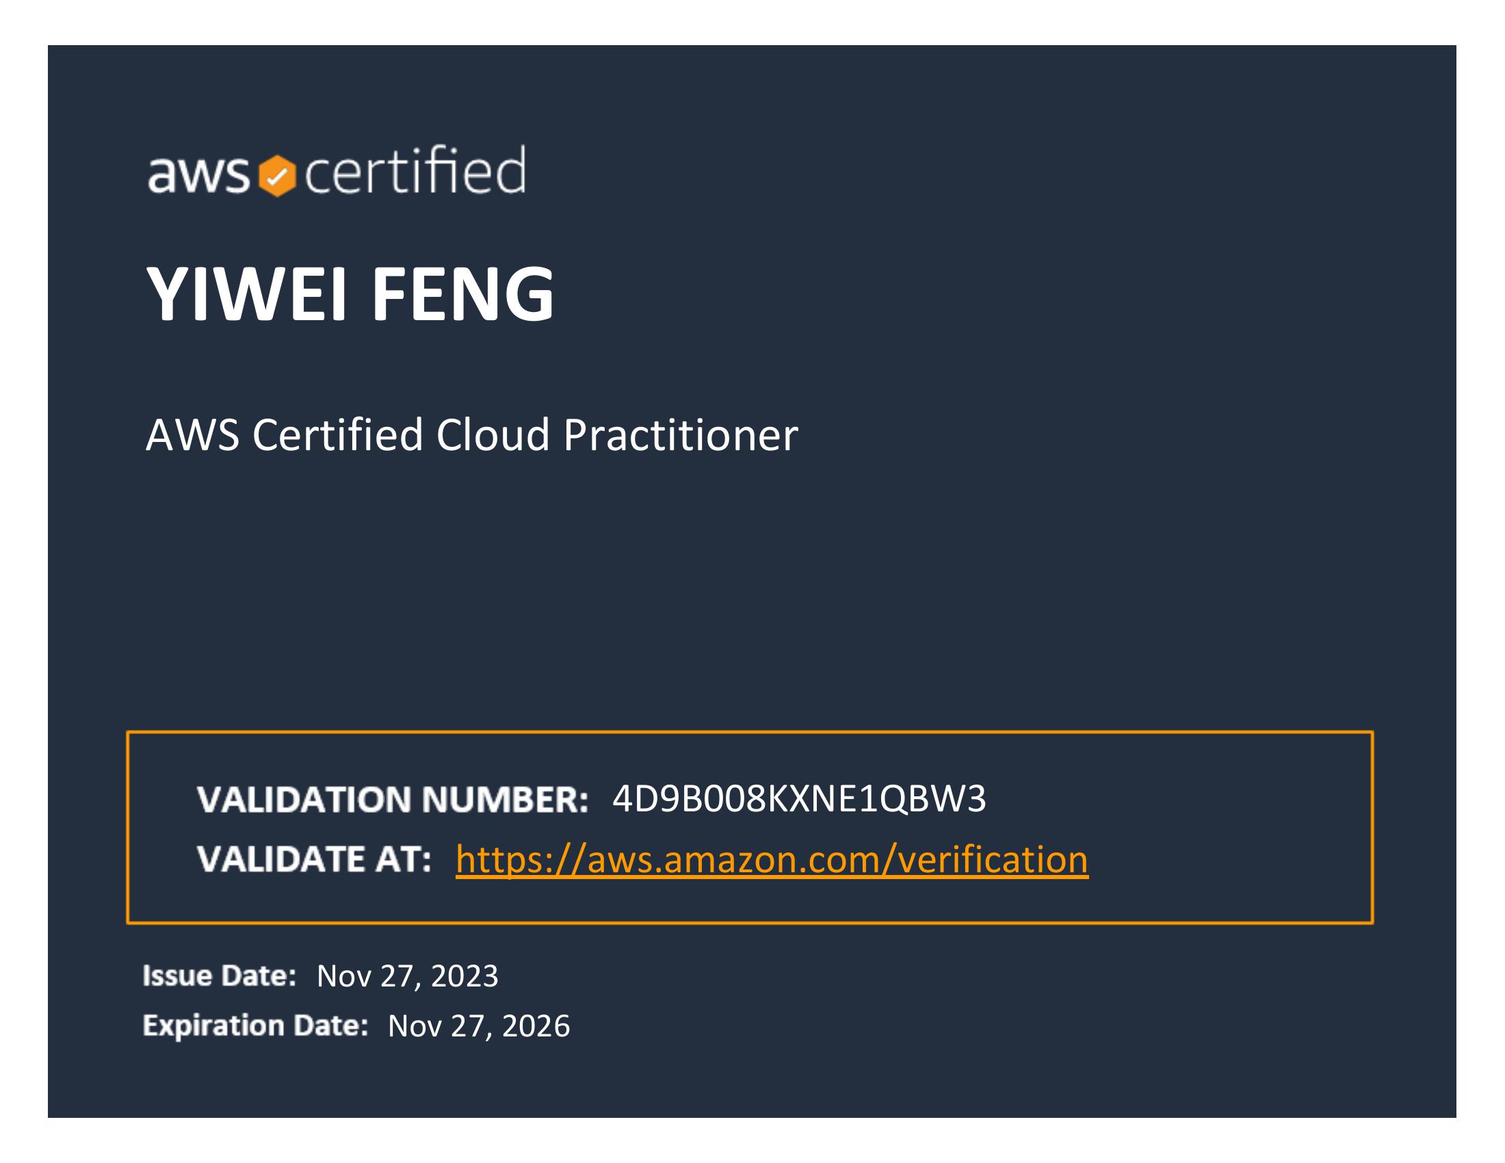Click the 'Issue Date:' label
1505x1163 pixels.
click(x=219, y=976)
